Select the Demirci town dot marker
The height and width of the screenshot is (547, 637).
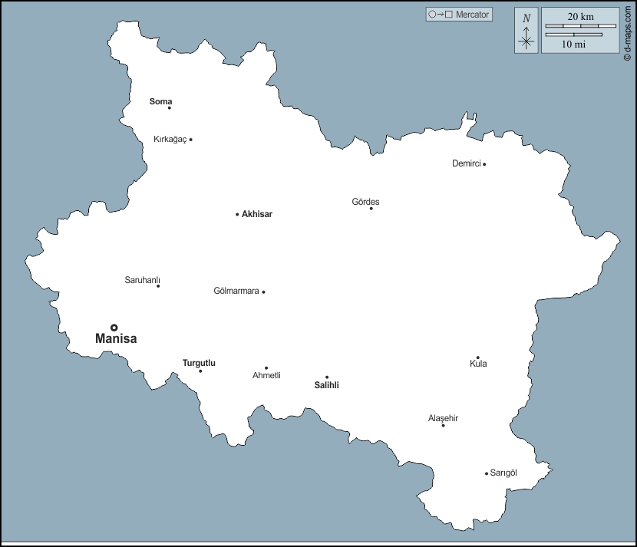pyautogui.click(x=484, y=164)
